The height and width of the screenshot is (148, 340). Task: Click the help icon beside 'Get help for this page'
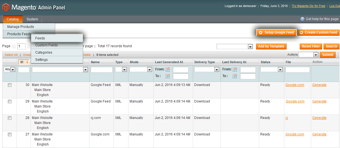tap(302, 19)
